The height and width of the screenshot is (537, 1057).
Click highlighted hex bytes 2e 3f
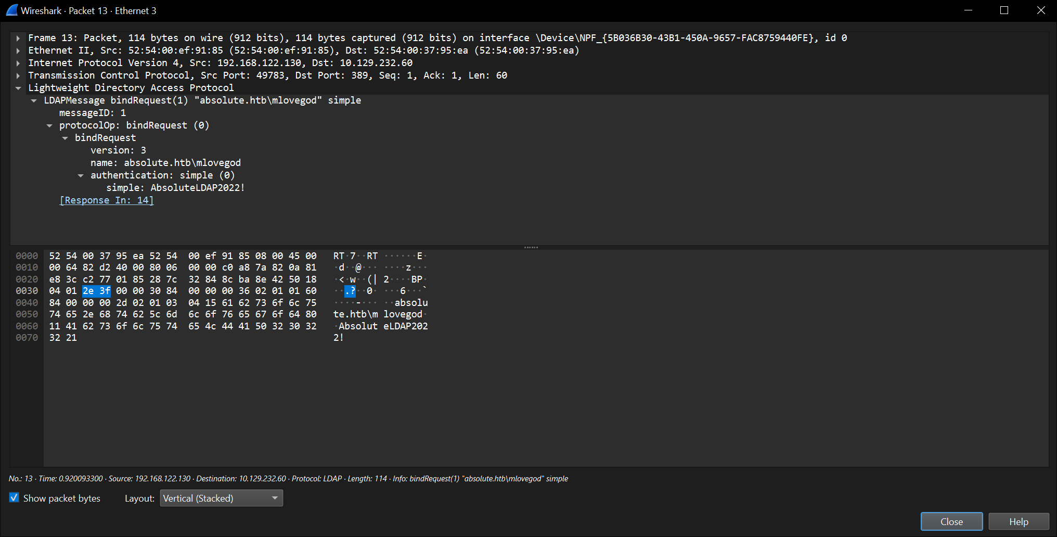point(96,291)
